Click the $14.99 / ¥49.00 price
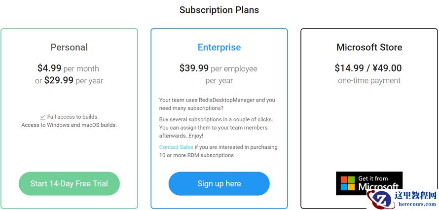Viewport: 439px width, 210px height. 368,68
